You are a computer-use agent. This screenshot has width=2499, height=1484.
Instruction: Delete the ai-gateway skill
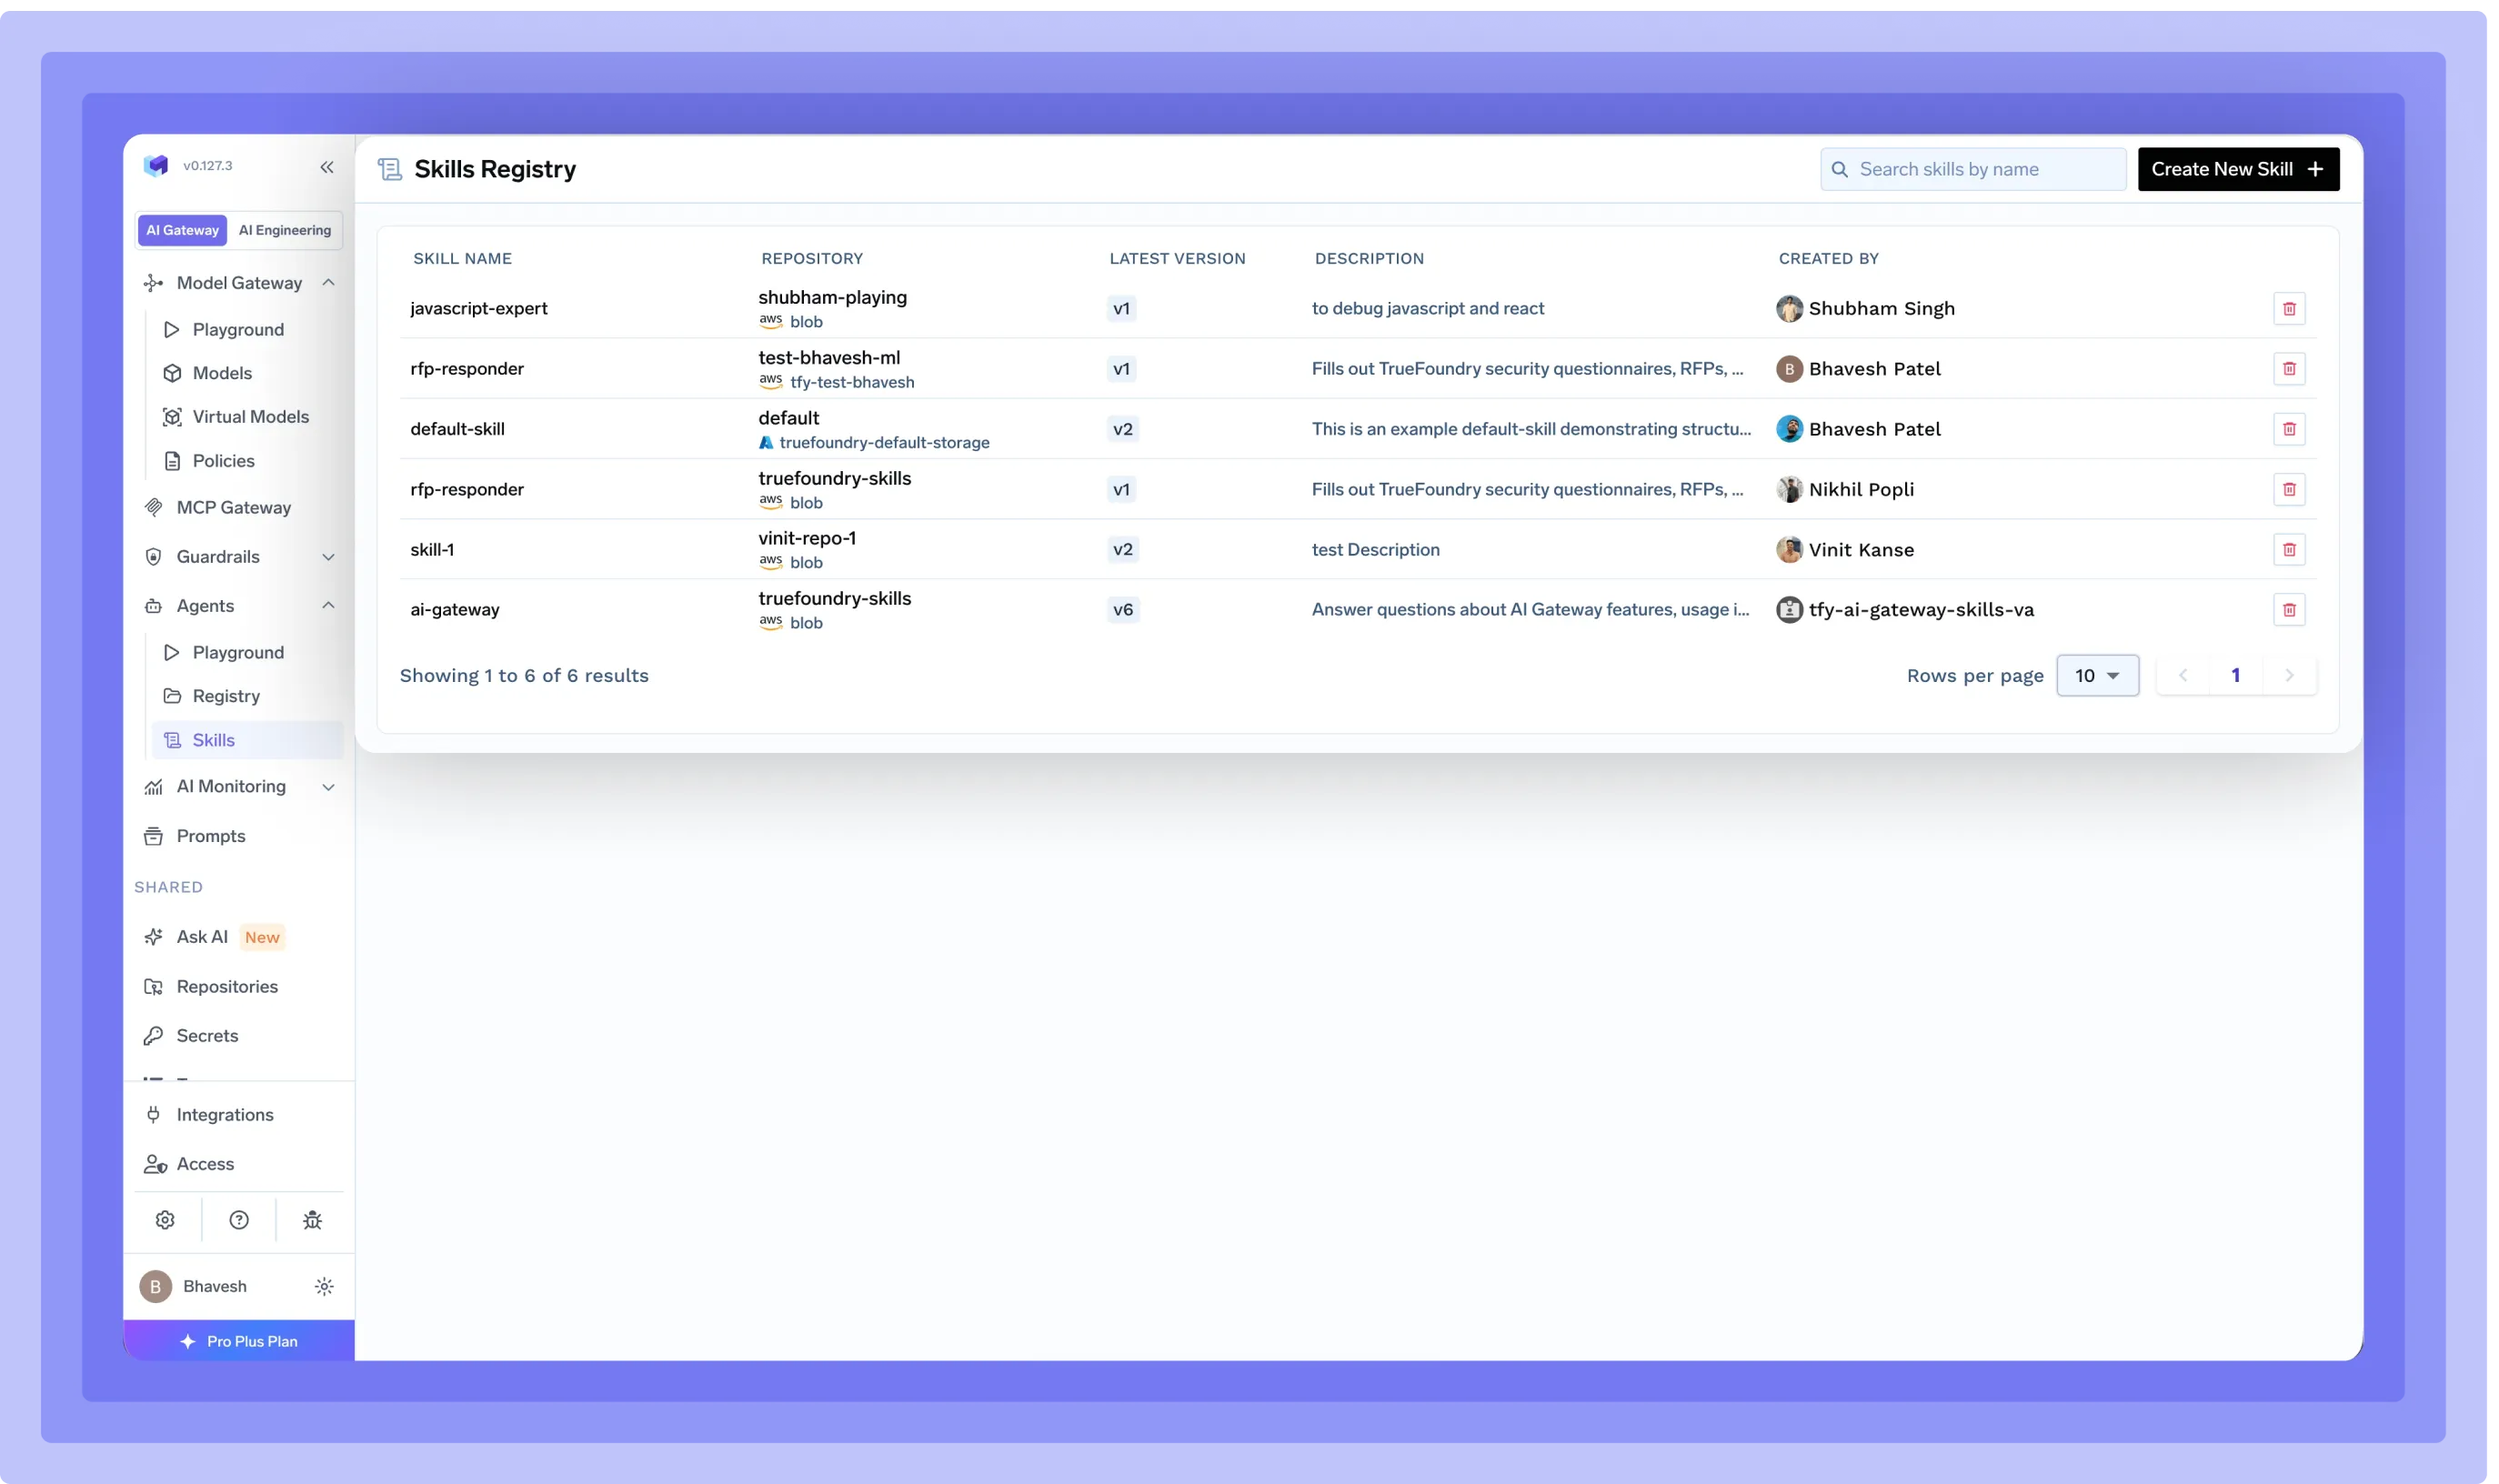click(2289, 610)
